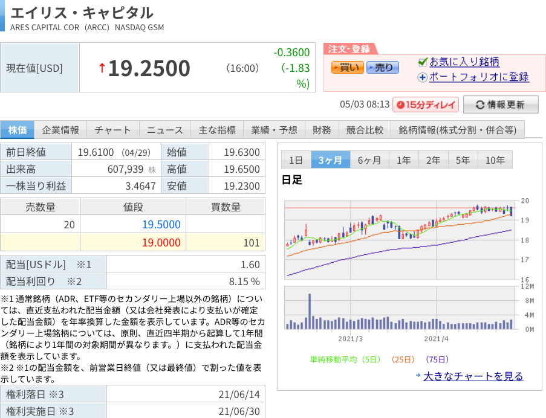Open the ポートフォリオに登録 link
Image resolution: width=546 pixels, height=418 pixels.
point(479,77)
